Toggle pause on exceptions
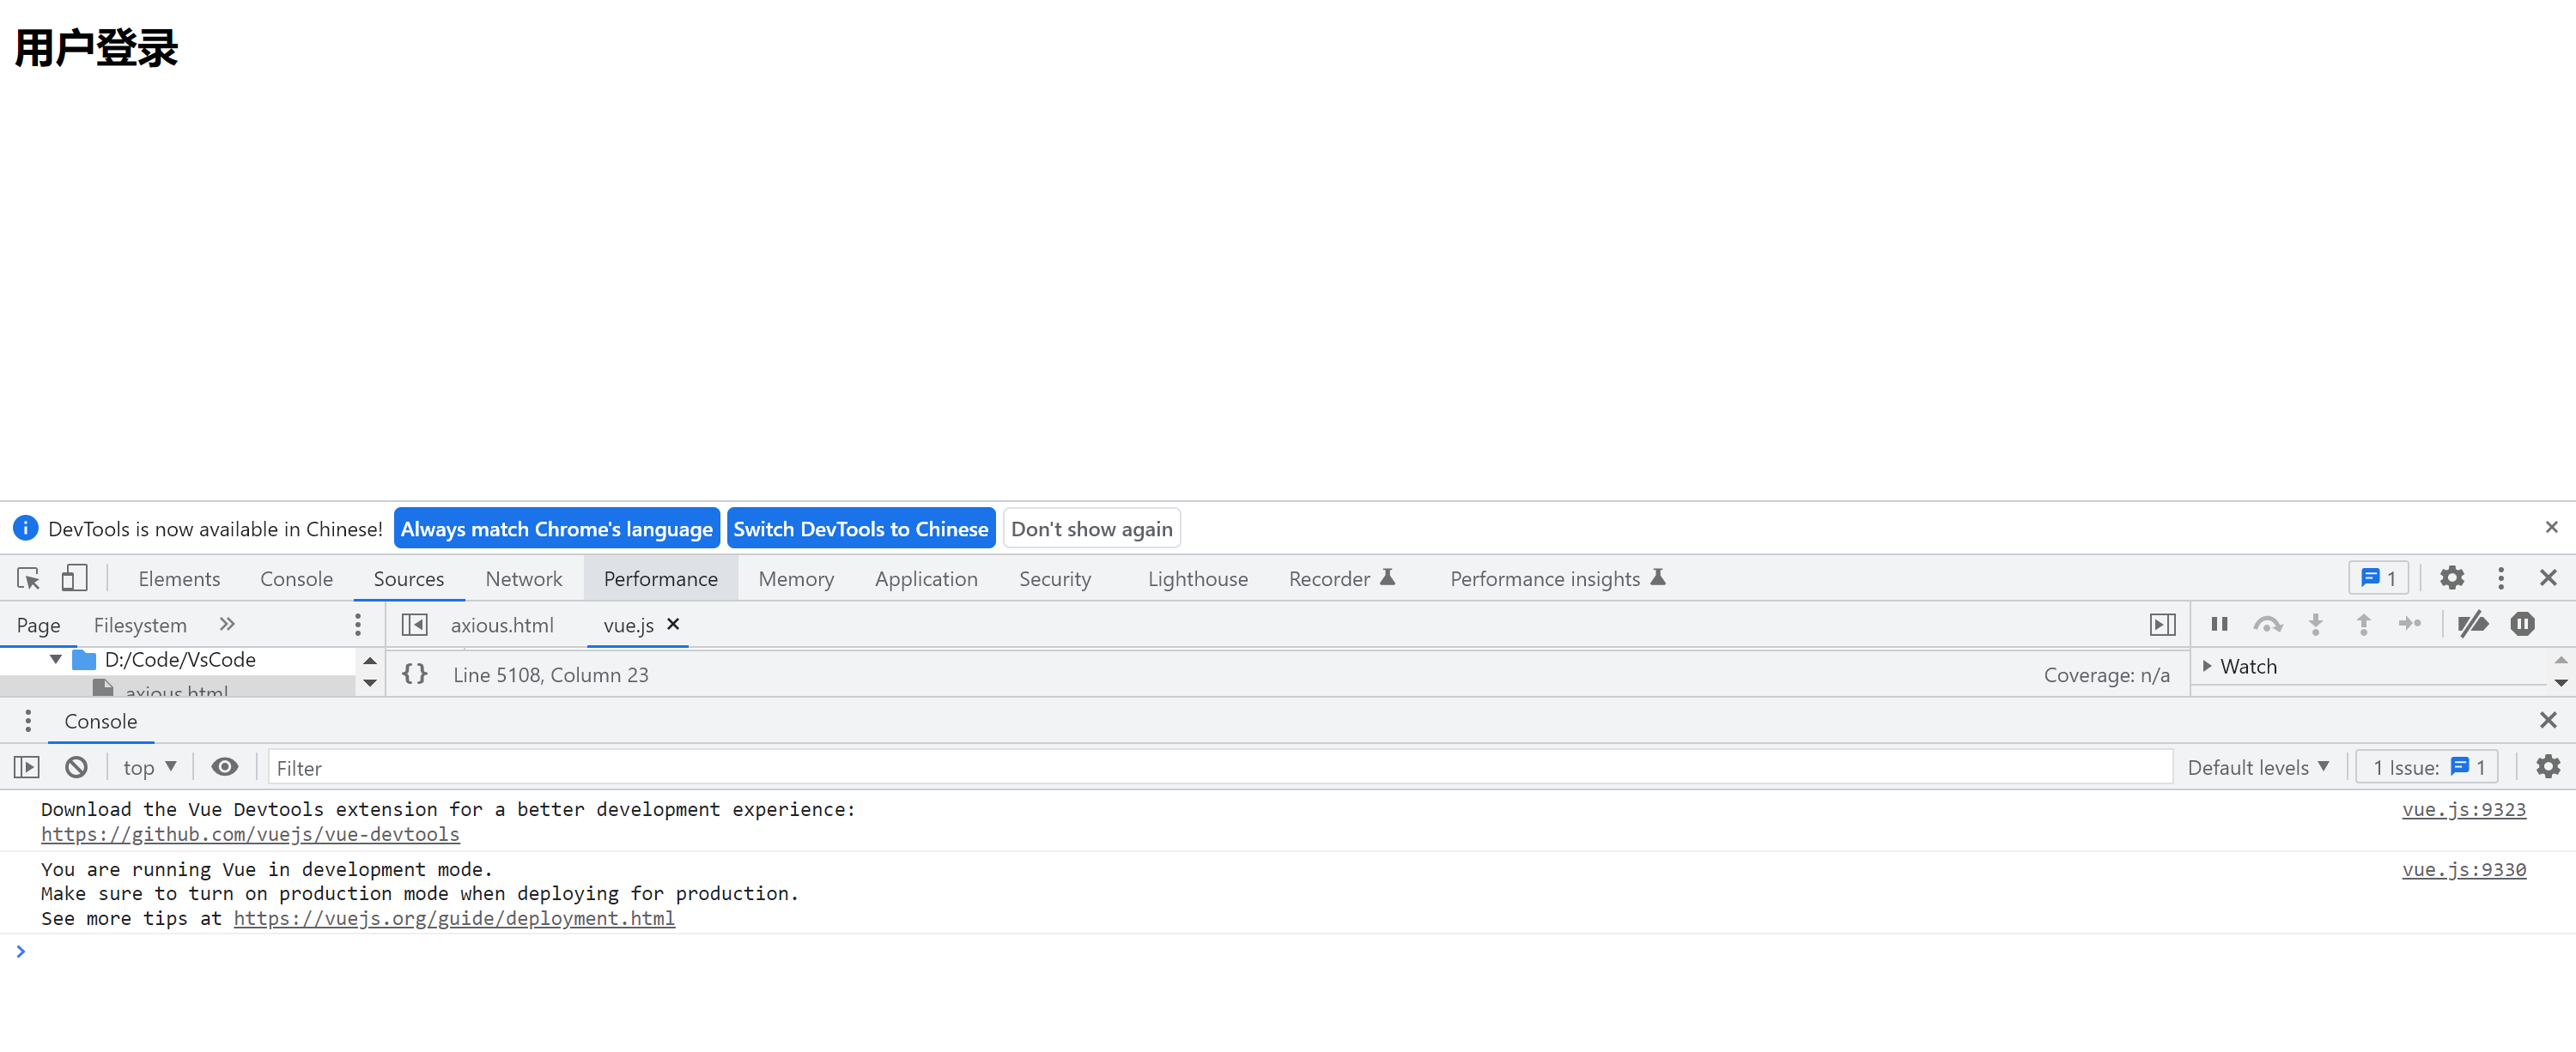This screenshot has width=2576, height=1052. [2522, 625]
